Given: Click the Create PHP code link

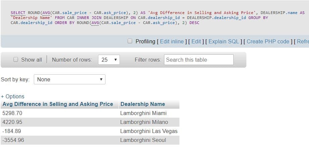Looking at the screenshot, I should click(x=268, y=41).
